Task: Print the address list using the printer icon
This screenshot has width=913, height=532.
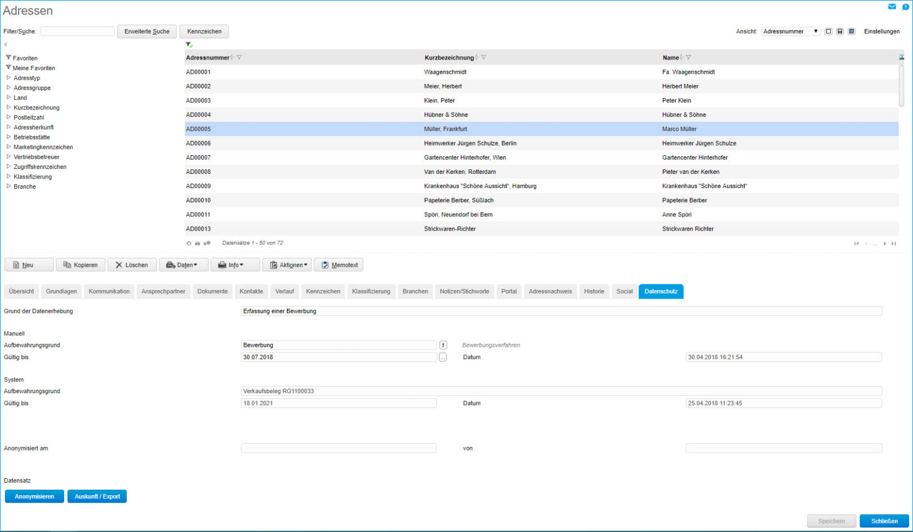Action: (x=197, y=242)
